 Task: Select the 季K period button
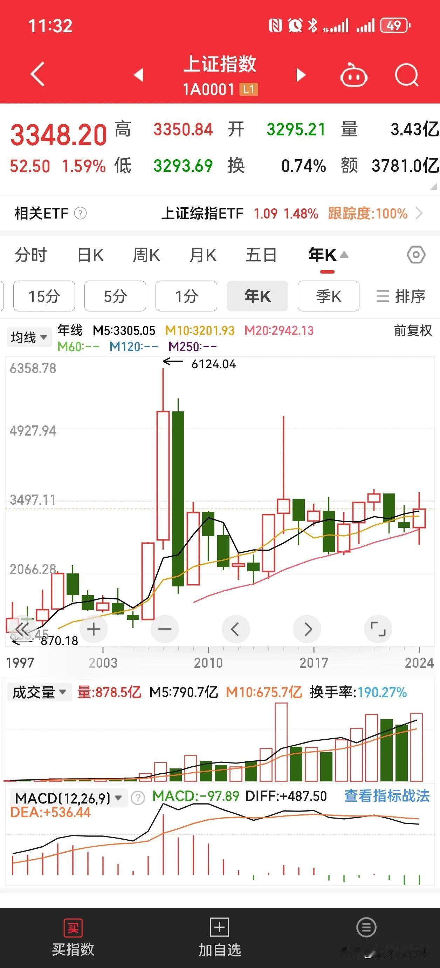tap(329, 296)
